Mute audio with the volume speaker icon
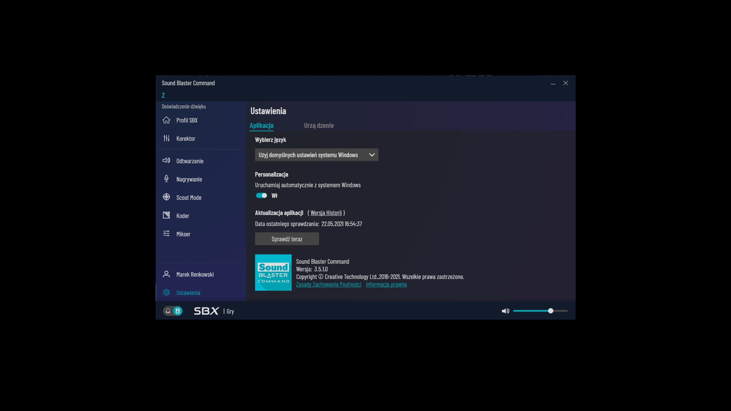 click(506, 311)
